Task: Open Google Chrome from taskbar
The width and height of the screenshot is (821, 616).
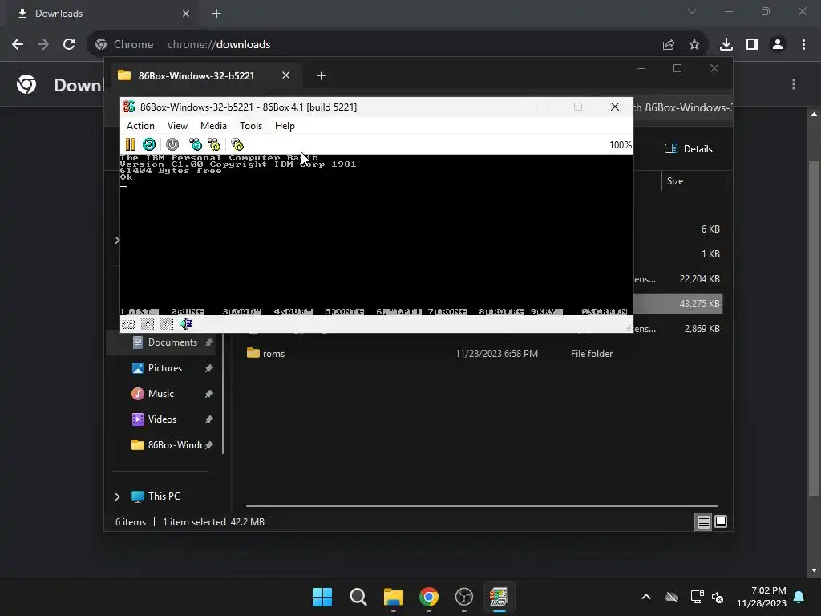Action: click(428, 597)
